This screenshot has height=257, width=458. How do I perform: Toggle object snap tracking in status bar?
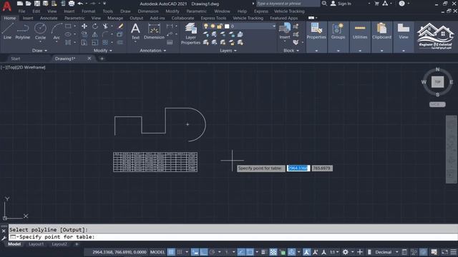(x=241, y=252)
